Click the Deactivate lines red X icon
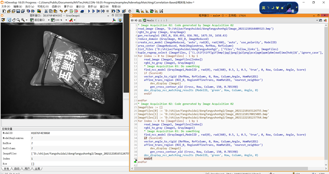 (x=76, y=11)
